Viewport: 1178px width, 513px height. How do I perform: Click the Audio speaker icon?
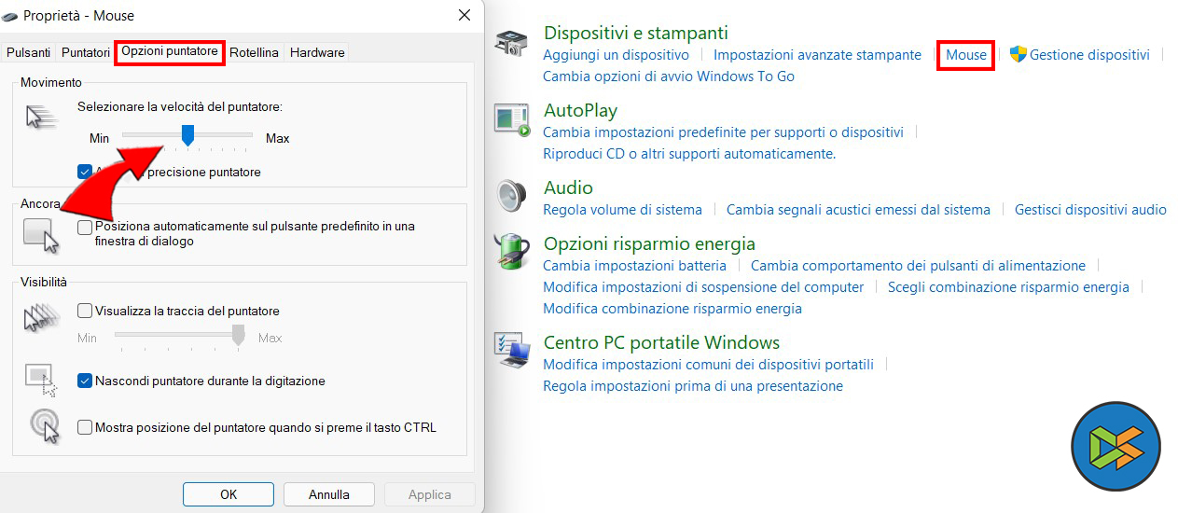tap(511, 197)
